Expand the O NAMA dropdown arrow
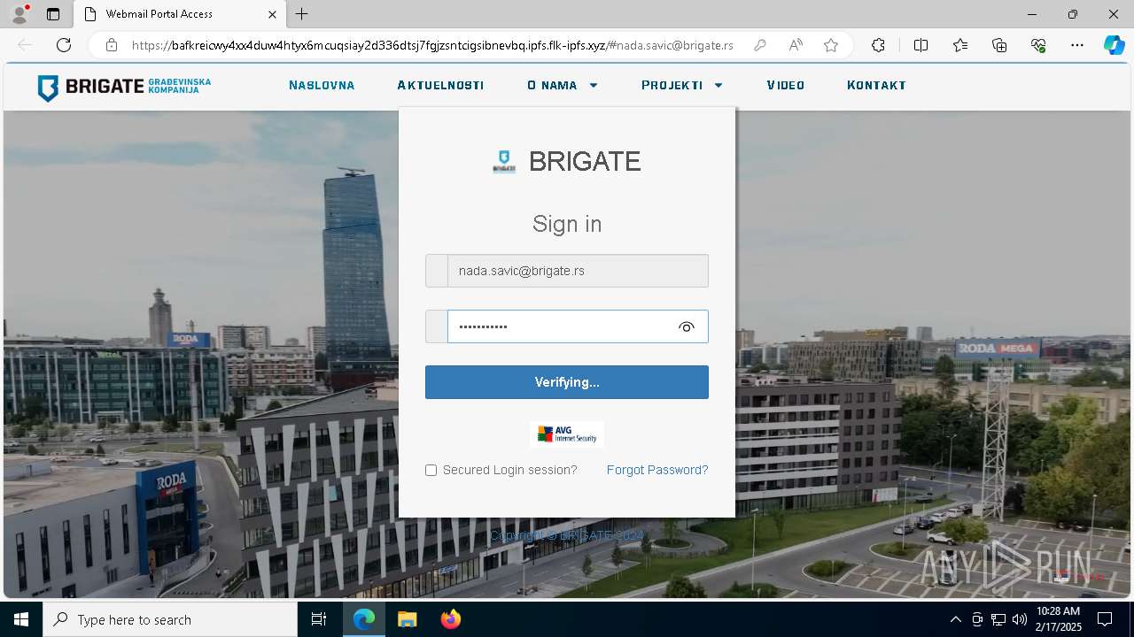Viewport: 1134px width, 637px height. [594, 86]
